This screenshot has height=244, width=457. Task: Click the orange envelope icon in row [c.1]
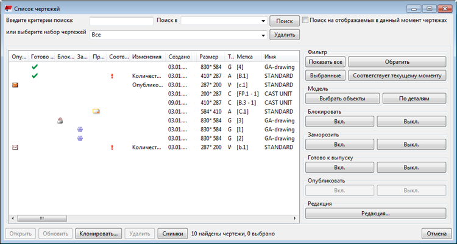tap(15, 85)
